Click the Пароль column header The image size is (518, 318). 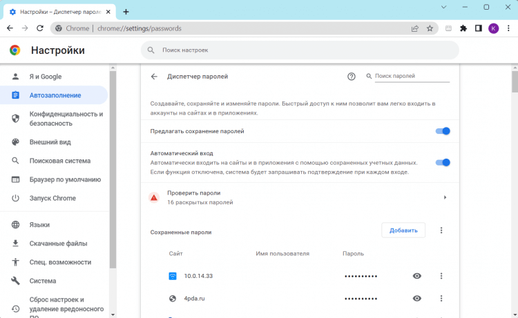tap(353, 254)
